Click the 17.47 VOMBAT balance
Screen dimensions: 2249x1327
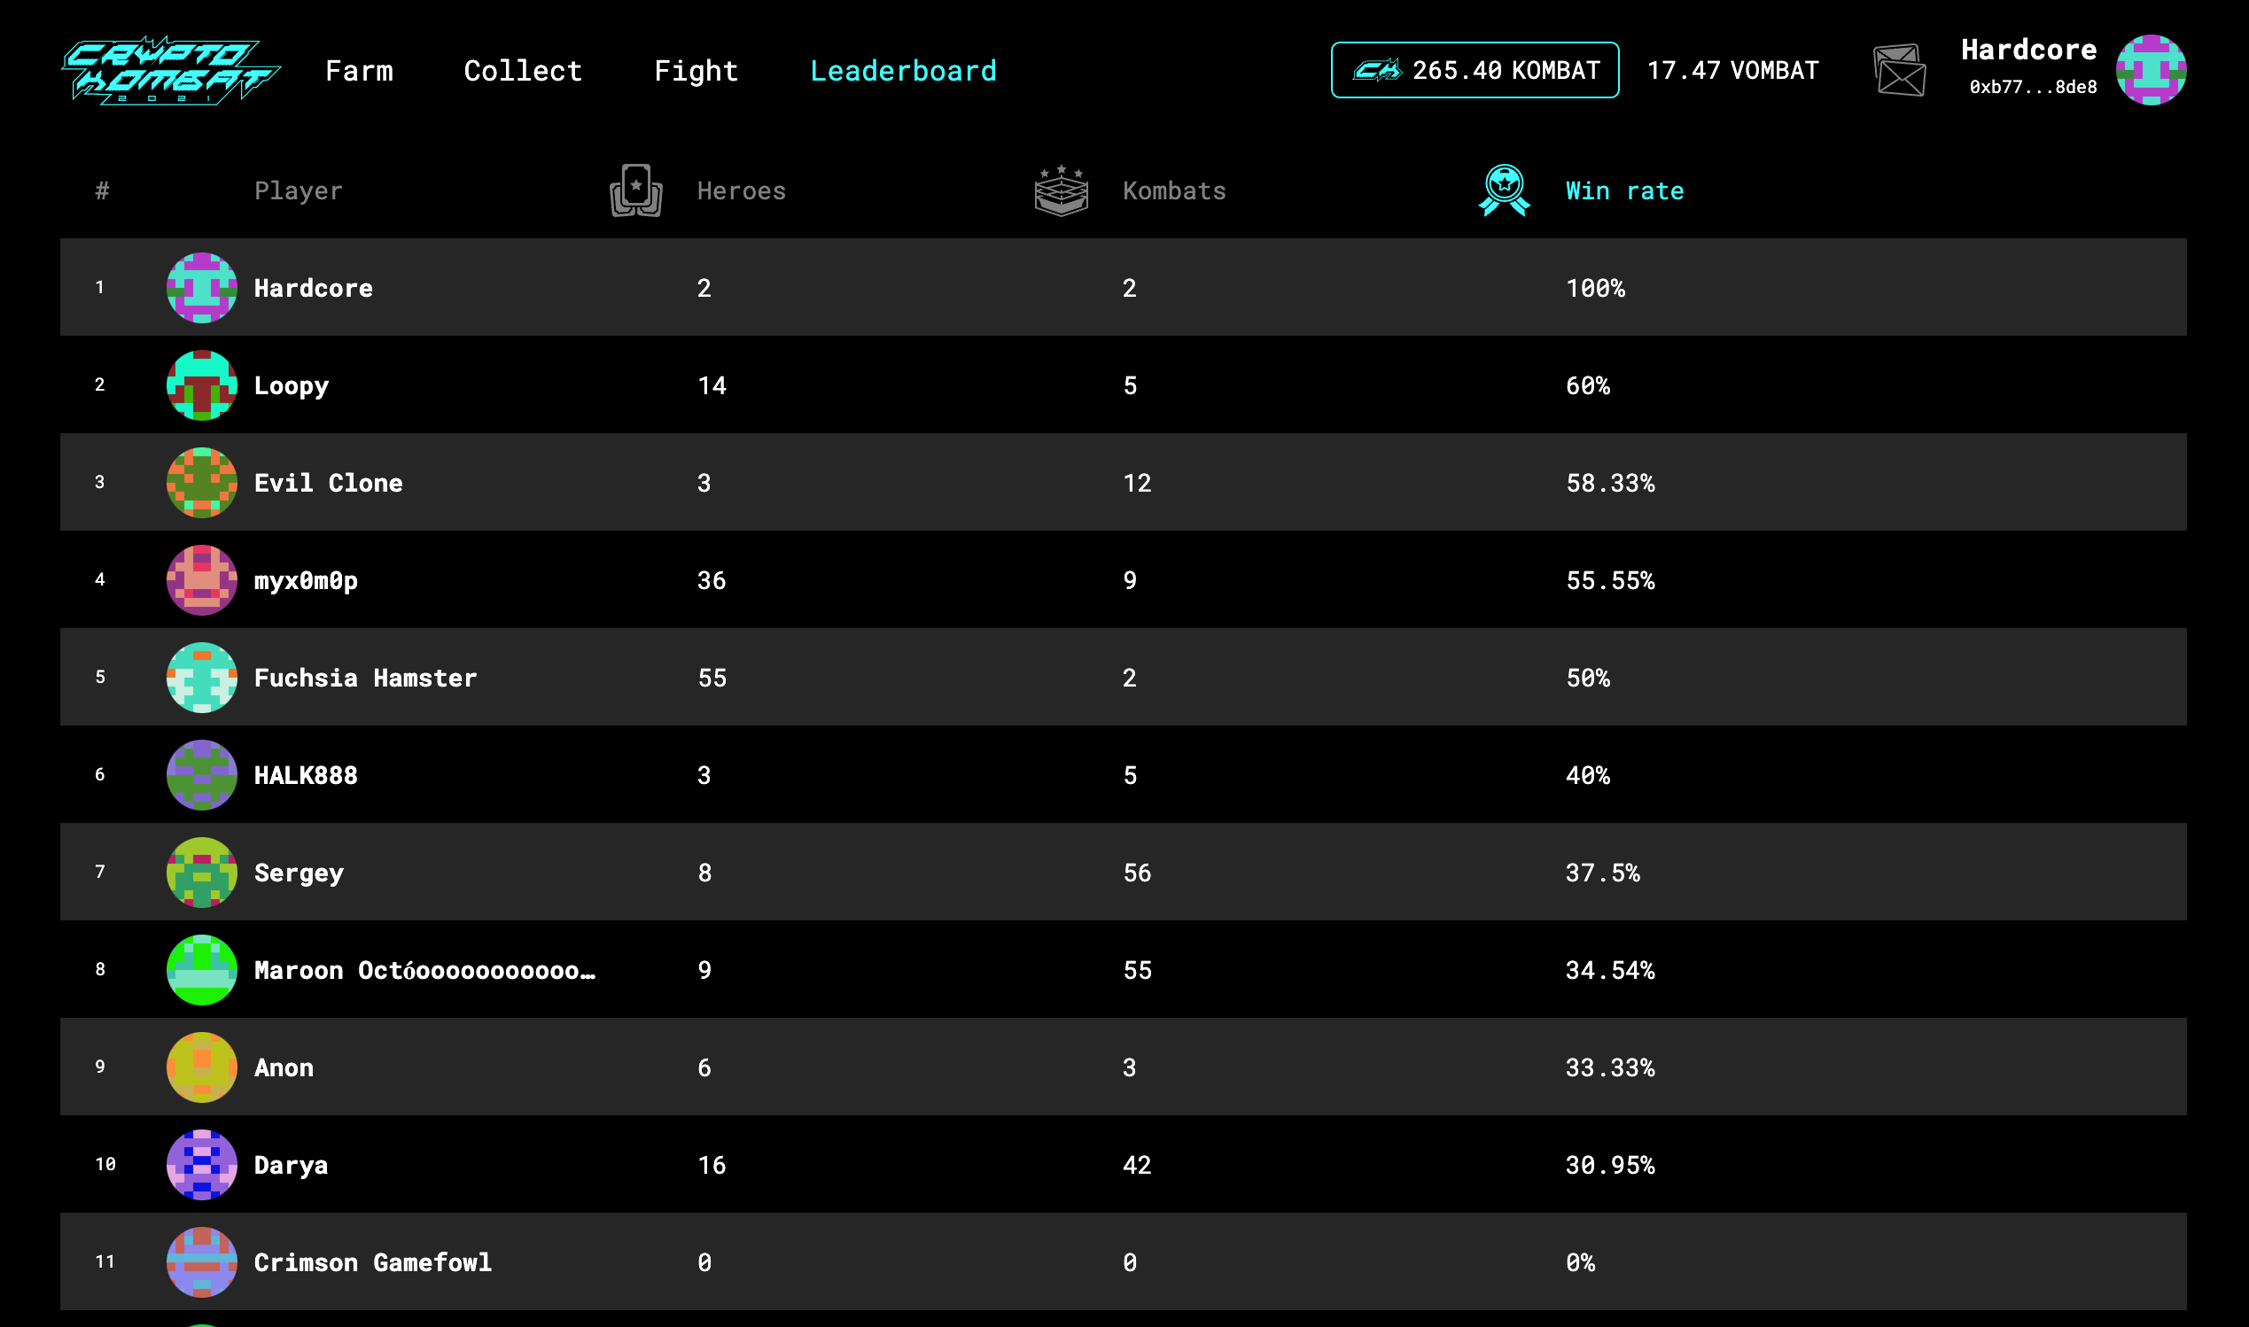[1732, 71]
